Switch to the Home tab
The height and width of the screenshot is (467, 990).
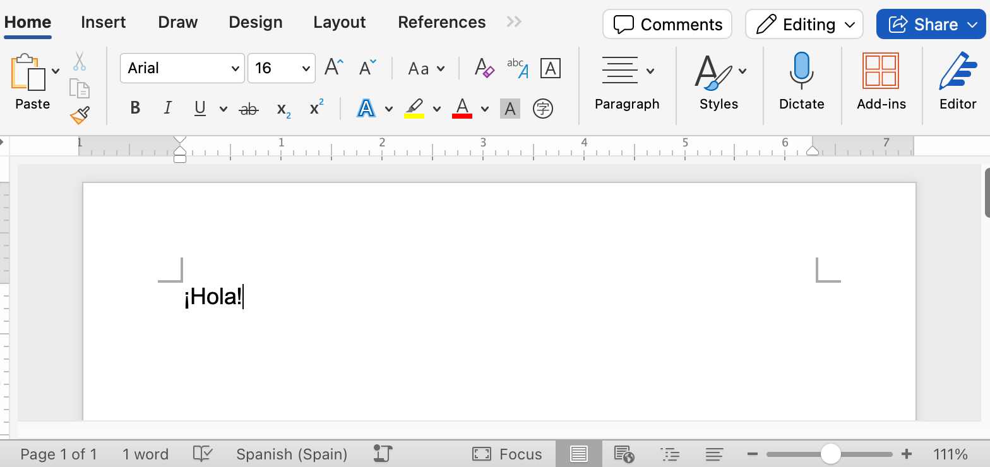(x=28, y=23)
